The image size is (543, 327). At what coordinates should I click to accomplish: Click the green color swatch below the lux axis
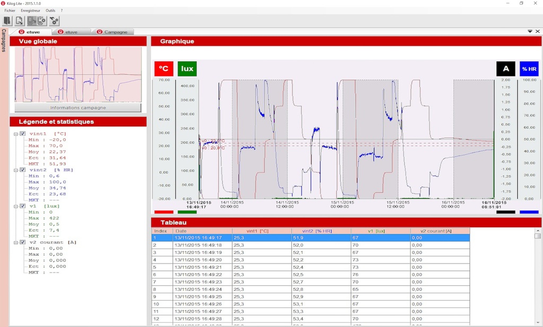coord(187,212)
